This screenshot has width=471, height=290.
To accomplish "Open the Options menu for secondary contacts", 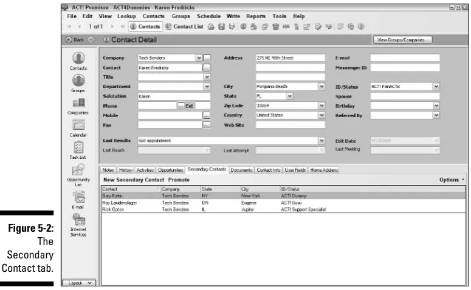I will [452, 180].
